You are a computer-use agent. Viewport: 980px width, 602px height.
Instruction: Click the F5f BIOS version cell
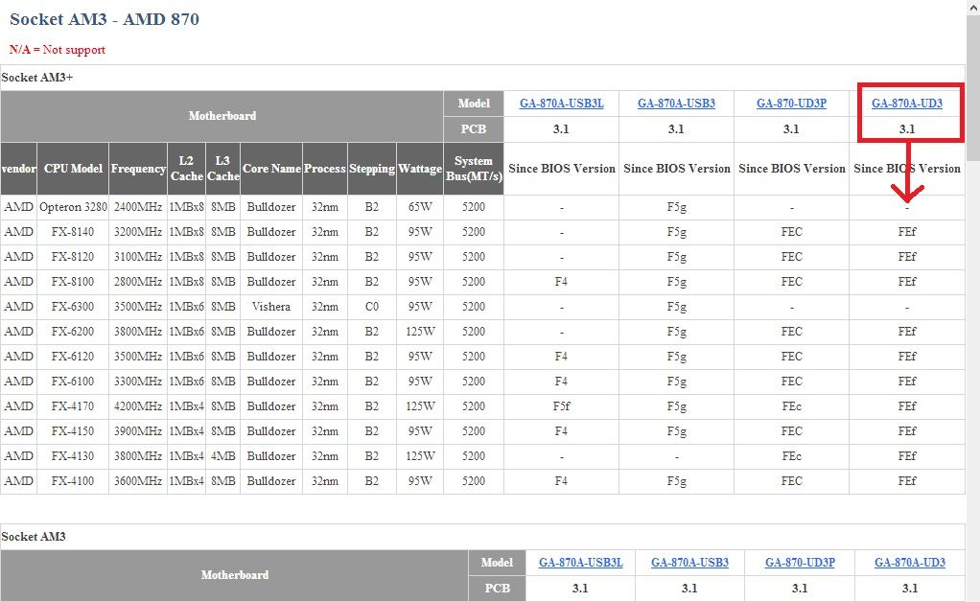point(561,406)
